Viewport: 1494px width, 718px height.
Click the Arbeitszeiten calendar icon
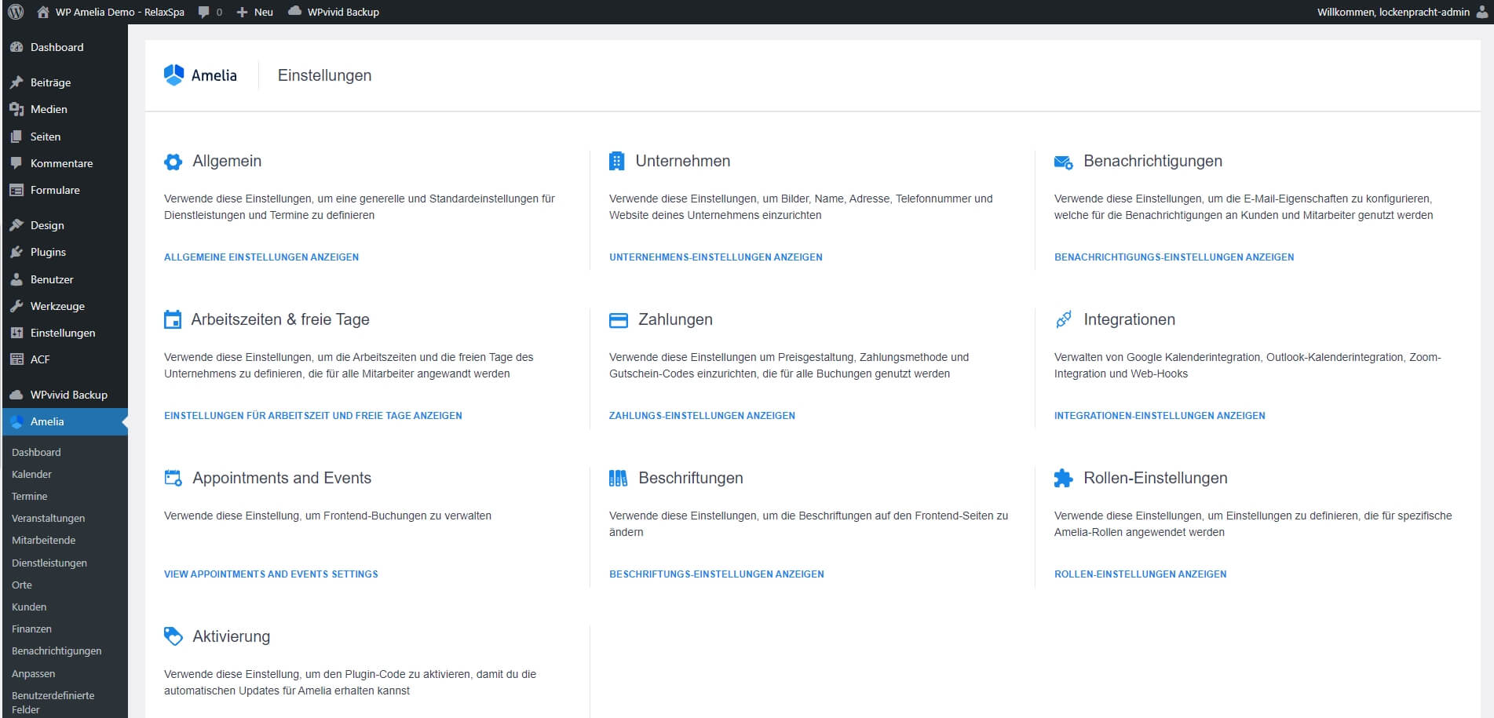[x=173, y=319]
